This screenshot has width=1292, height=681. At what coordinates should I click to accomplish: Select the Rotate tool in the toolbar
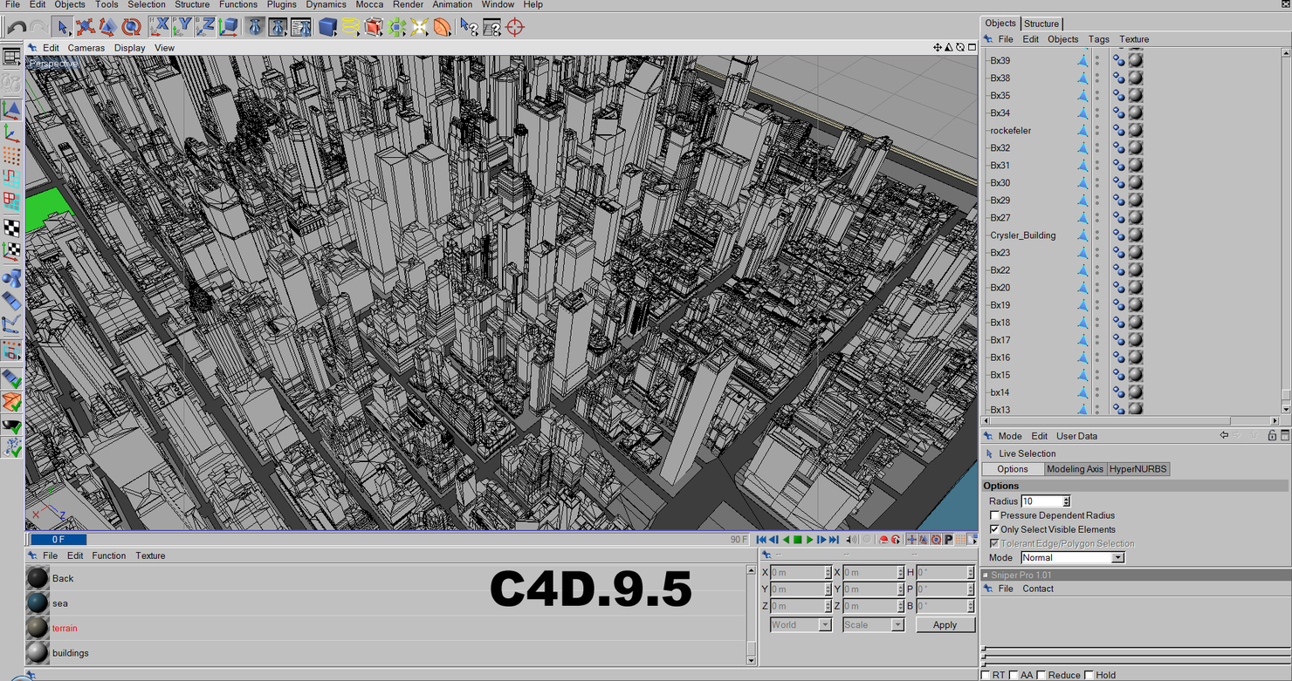click(130, 27)
